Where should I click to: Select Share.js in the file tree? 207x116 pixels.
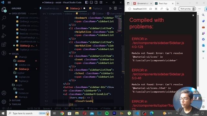pyautogui.click(x=23, y=57)
